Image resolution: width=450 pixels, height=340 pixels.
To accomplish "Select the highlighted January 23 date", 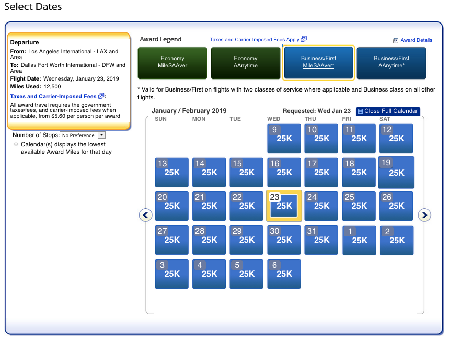I will 284,206.
